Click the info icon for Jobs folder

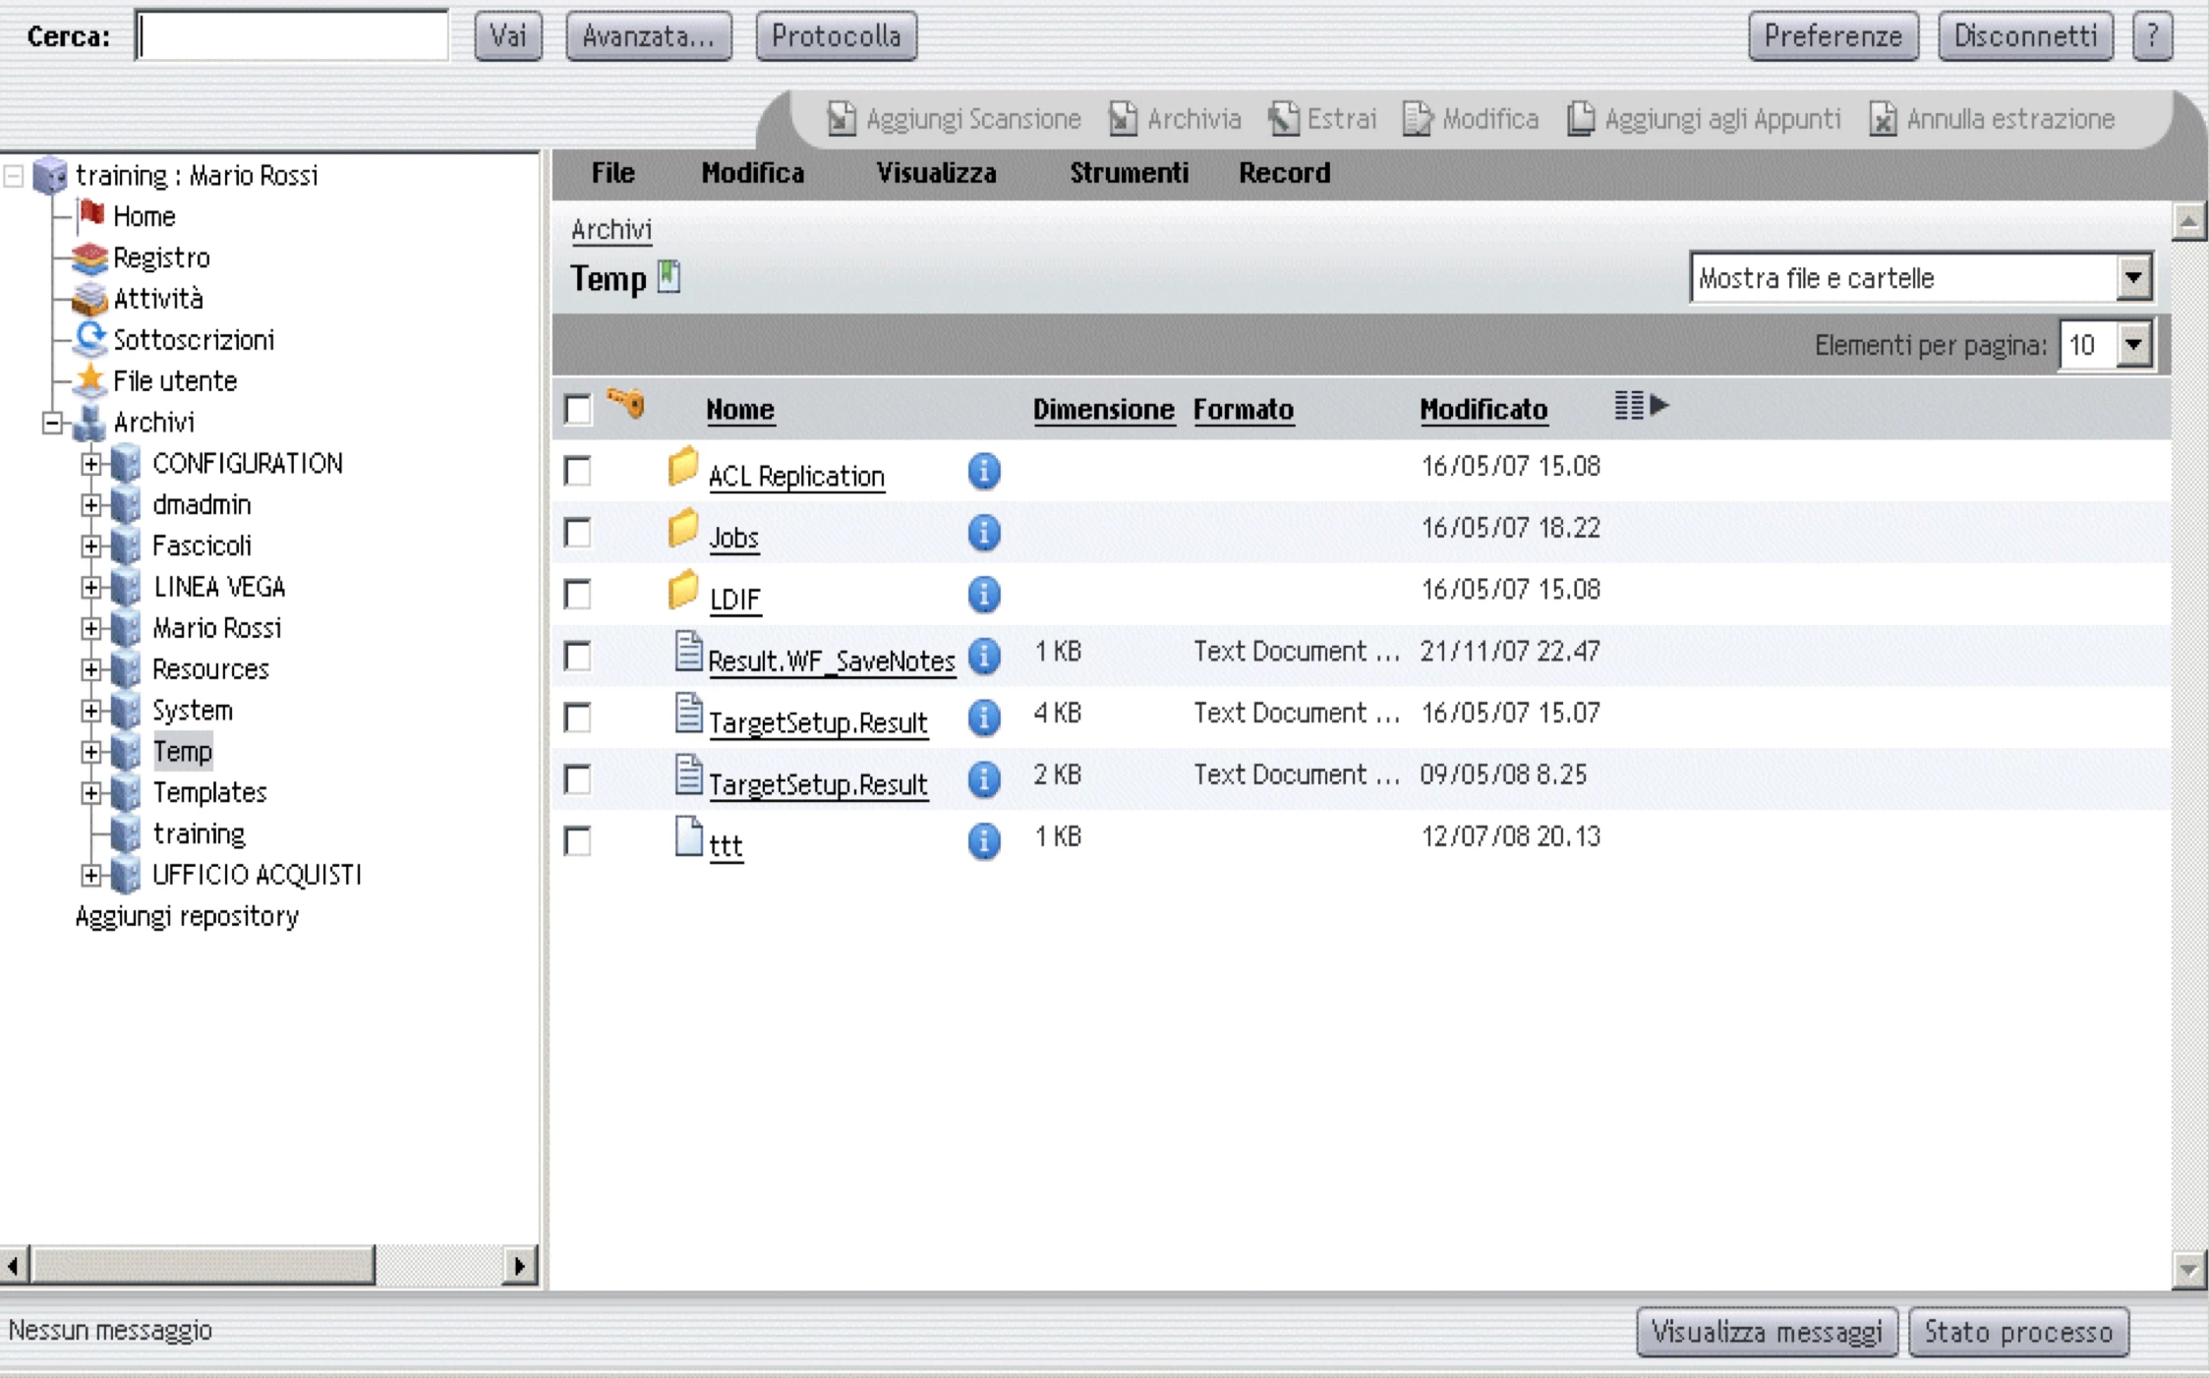point(983,534)
